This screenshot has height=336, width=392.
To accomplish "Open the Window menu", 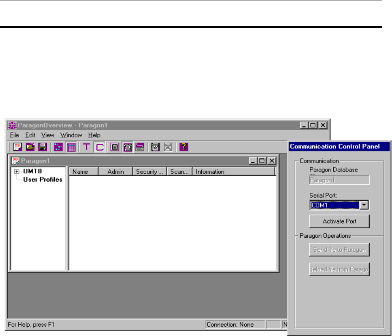I will tap(71, 135).
